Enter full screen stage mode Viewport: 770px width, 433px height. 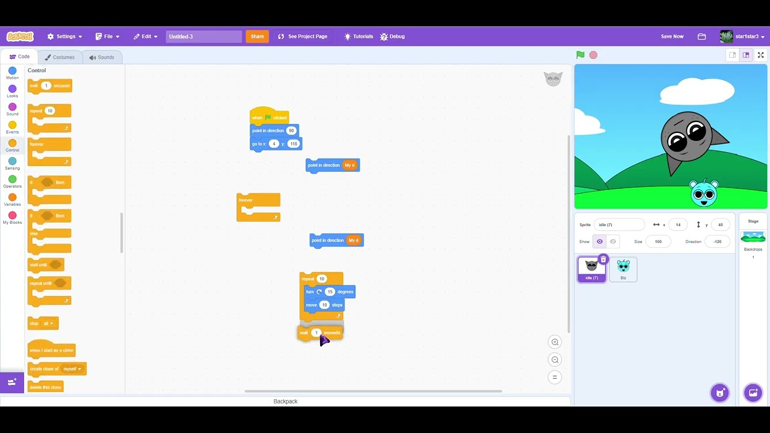(760, 55)
